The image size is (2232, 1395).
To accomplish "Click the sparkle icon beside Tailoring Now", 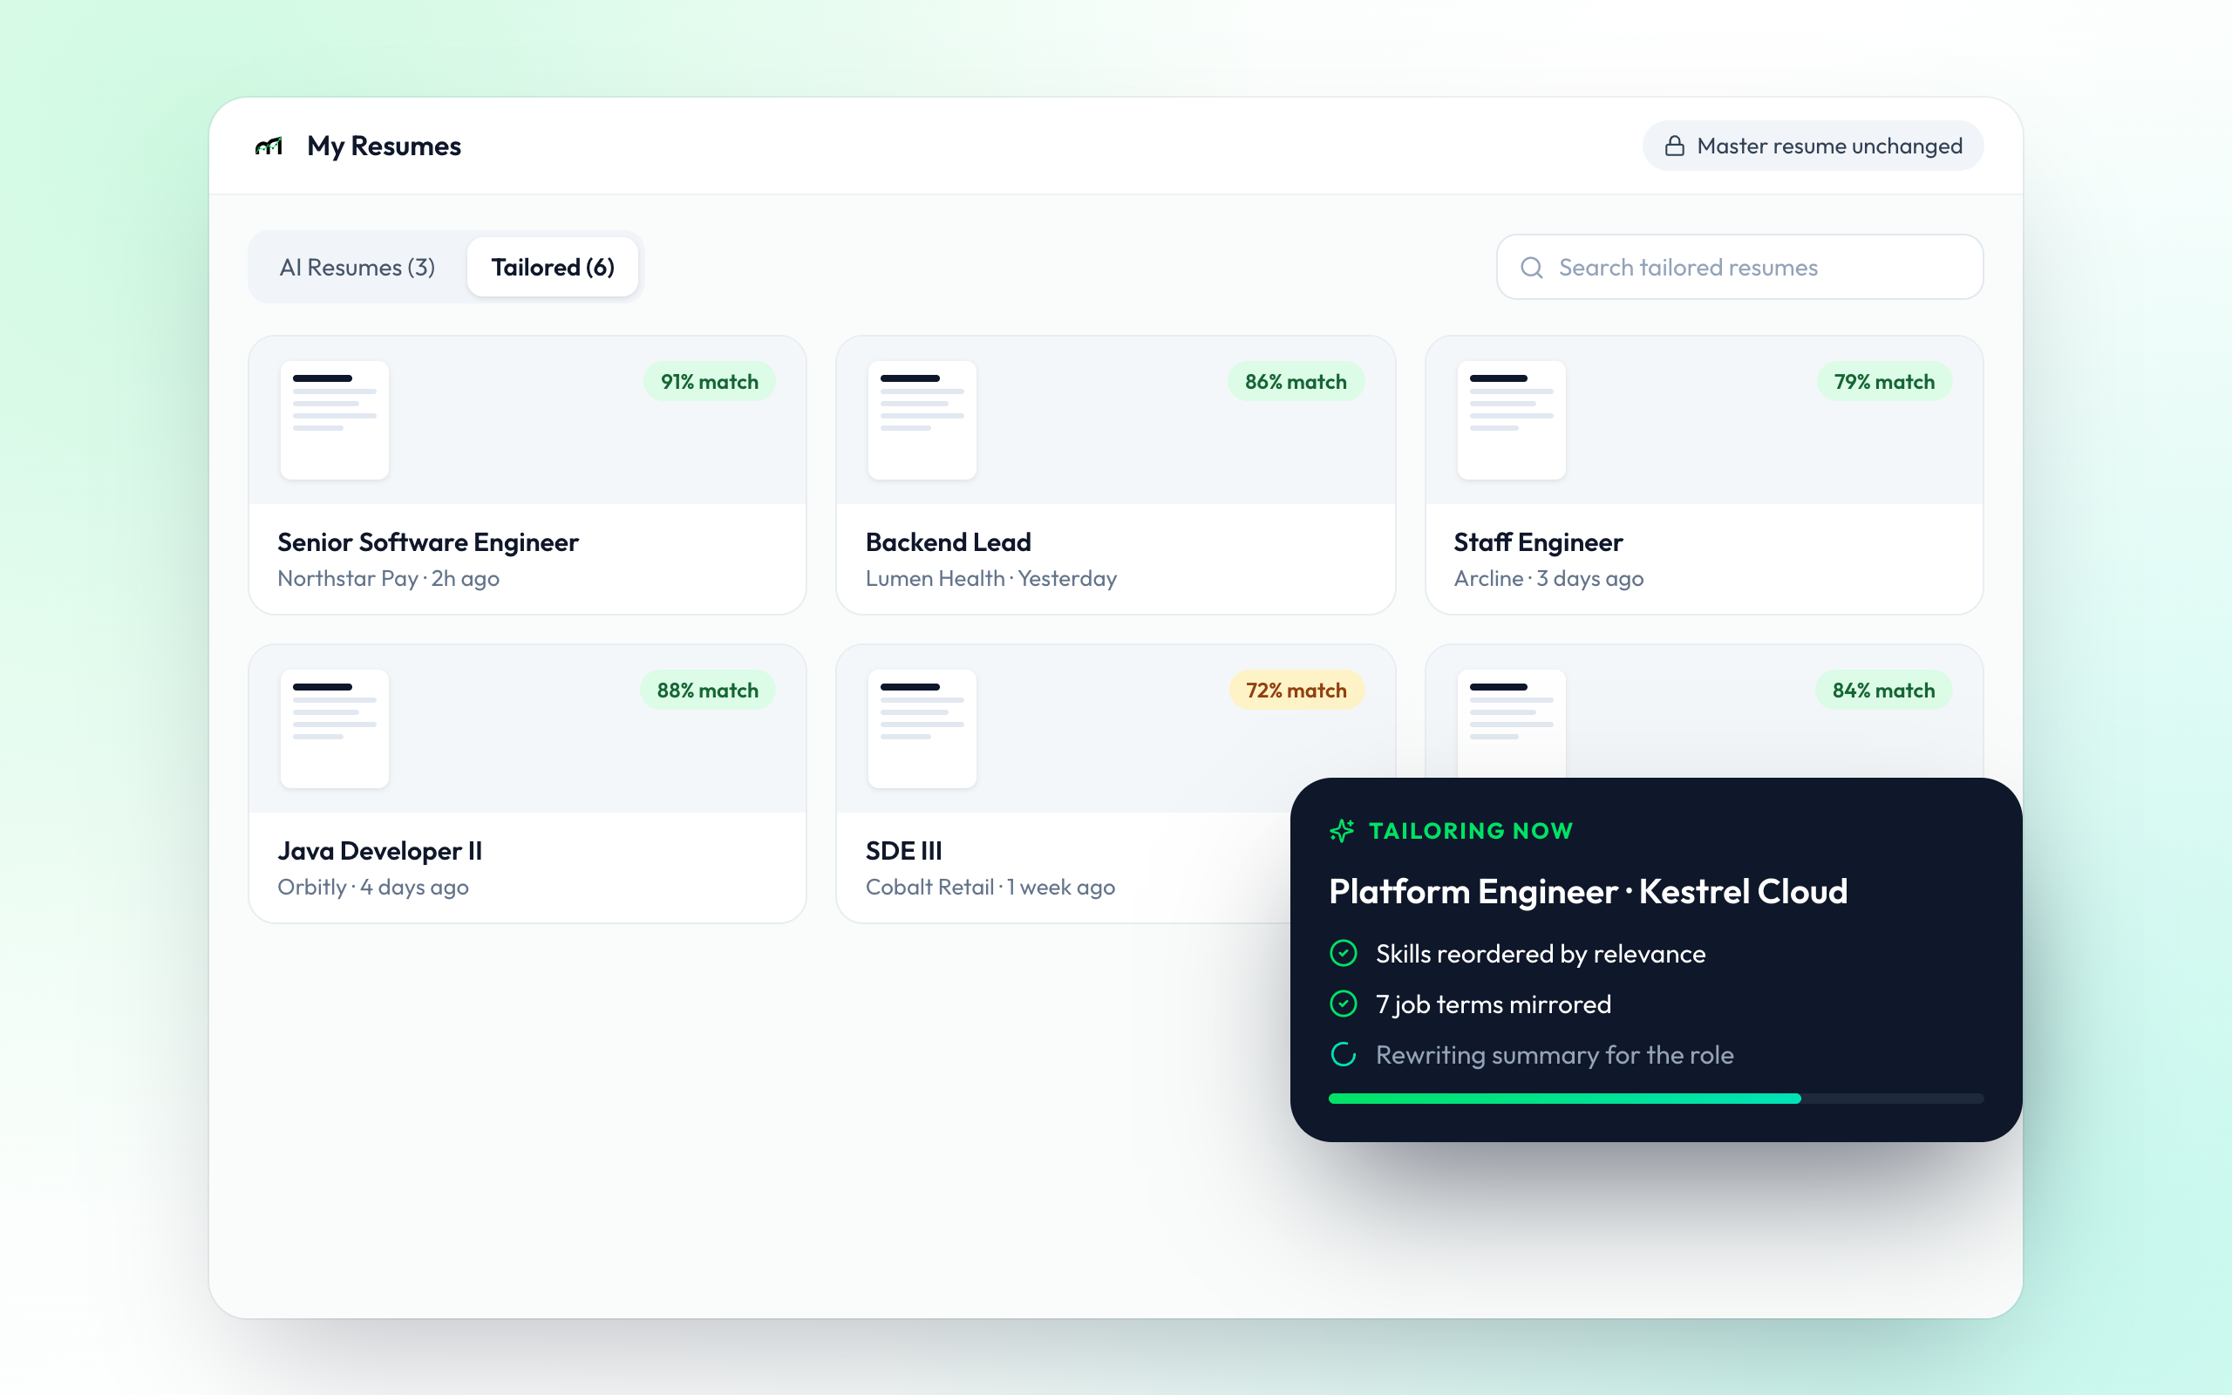I will point(1342,830).
